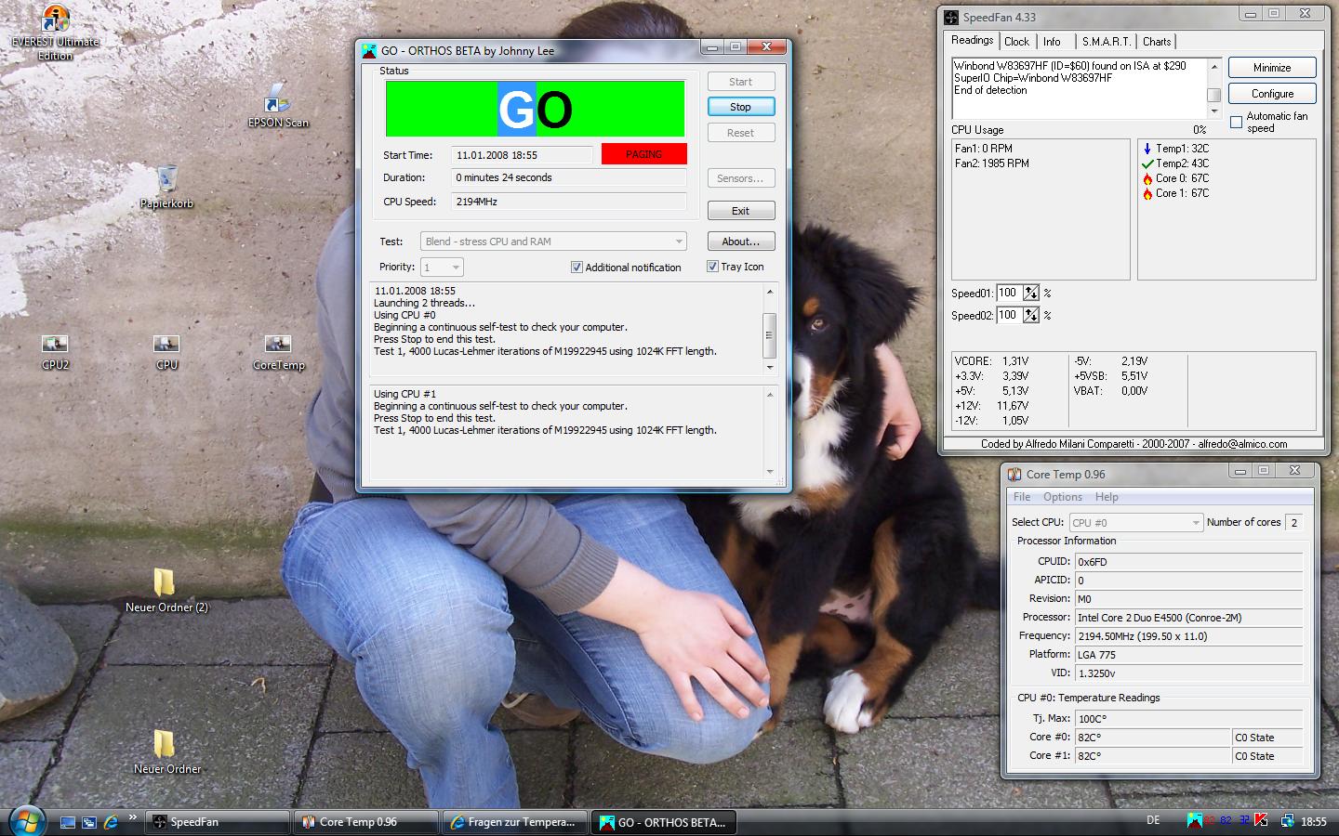
Task: Launch Internet Explorer from quick launch
Action: [111, 822]
